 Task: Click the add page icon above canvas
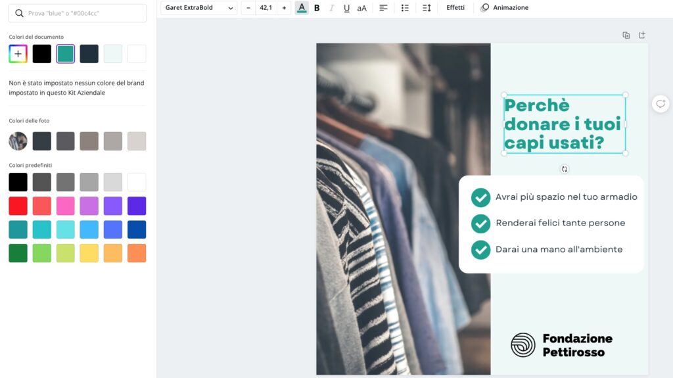click(642, 35)
